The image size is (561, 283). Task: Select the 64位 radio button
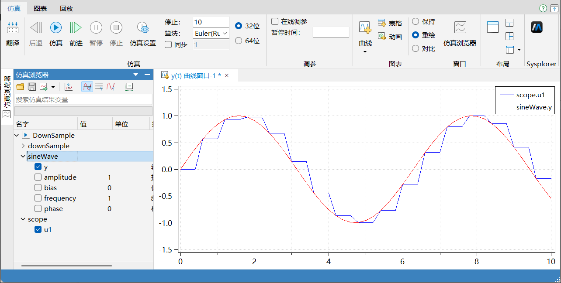(239, 41)
